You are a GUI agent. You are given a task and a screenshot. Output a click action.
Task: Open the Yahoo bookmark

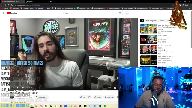coord(47,8)
